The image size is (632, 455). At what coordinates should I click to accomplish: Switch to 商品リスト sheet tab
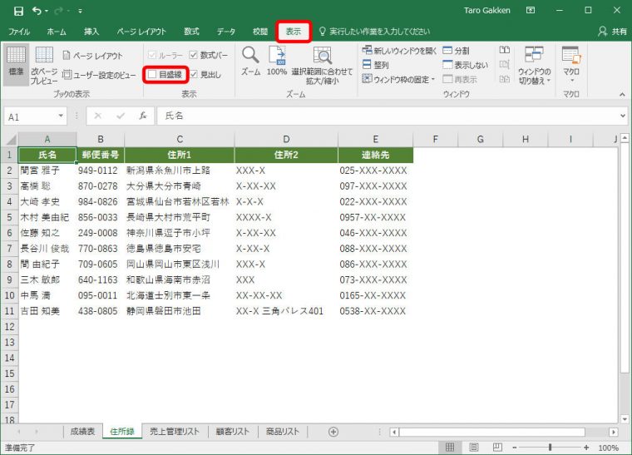point(283,432)
